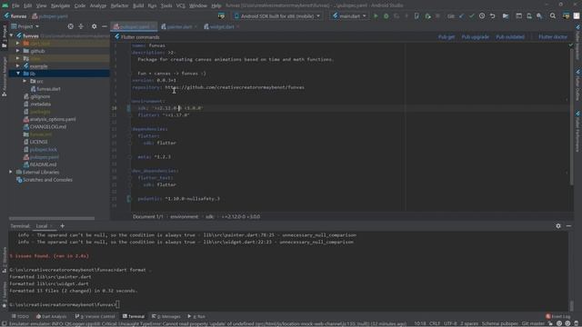Open the File menu
The height and width of the screenshot is (327, 582).
[x=15, y=5]
